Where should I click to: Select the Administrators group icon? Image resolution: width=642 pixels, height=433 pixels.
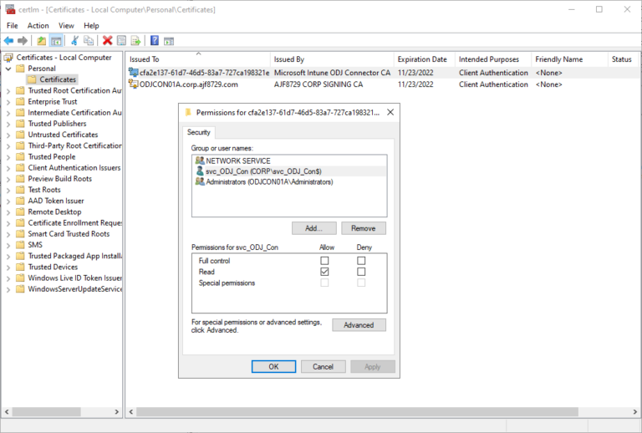pos(200,181)
